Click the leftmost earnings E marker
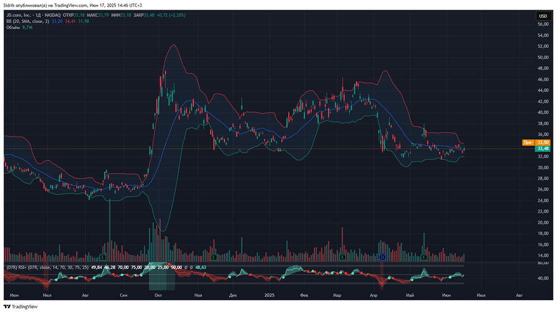Screen dimensions: 557x313 pos(103,257)
